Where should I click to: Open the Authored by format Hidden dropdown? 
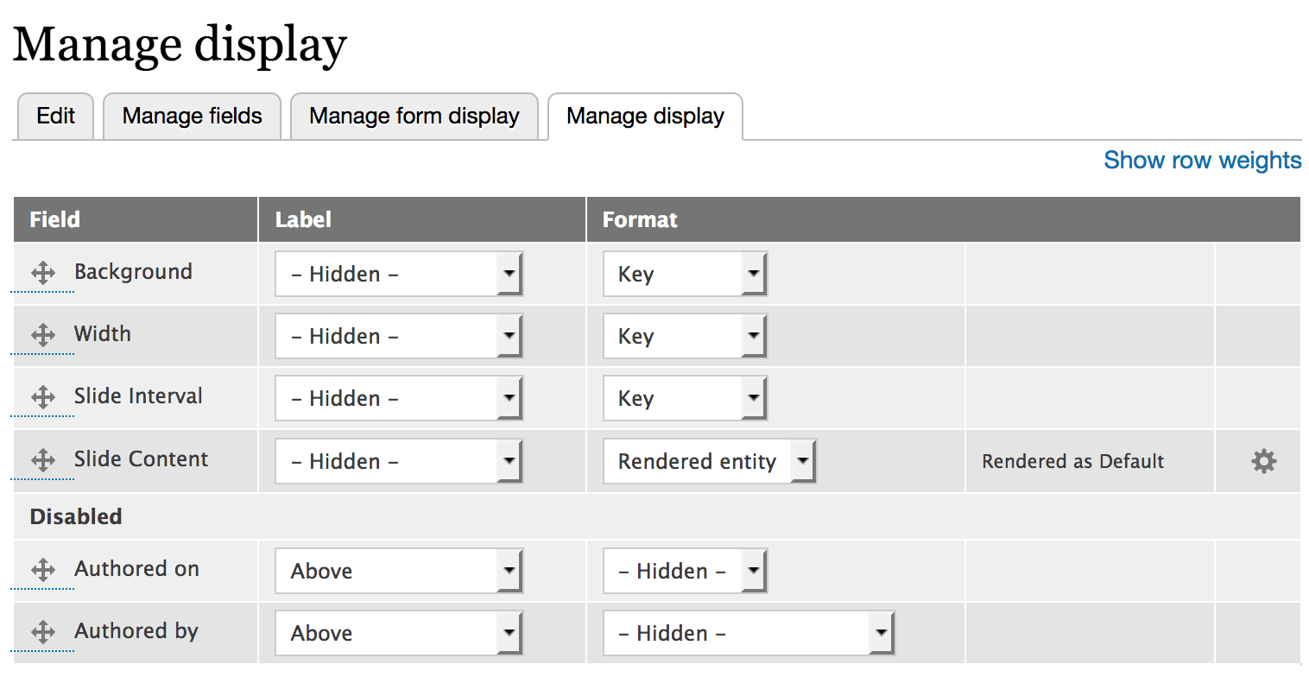coord(749,633)
